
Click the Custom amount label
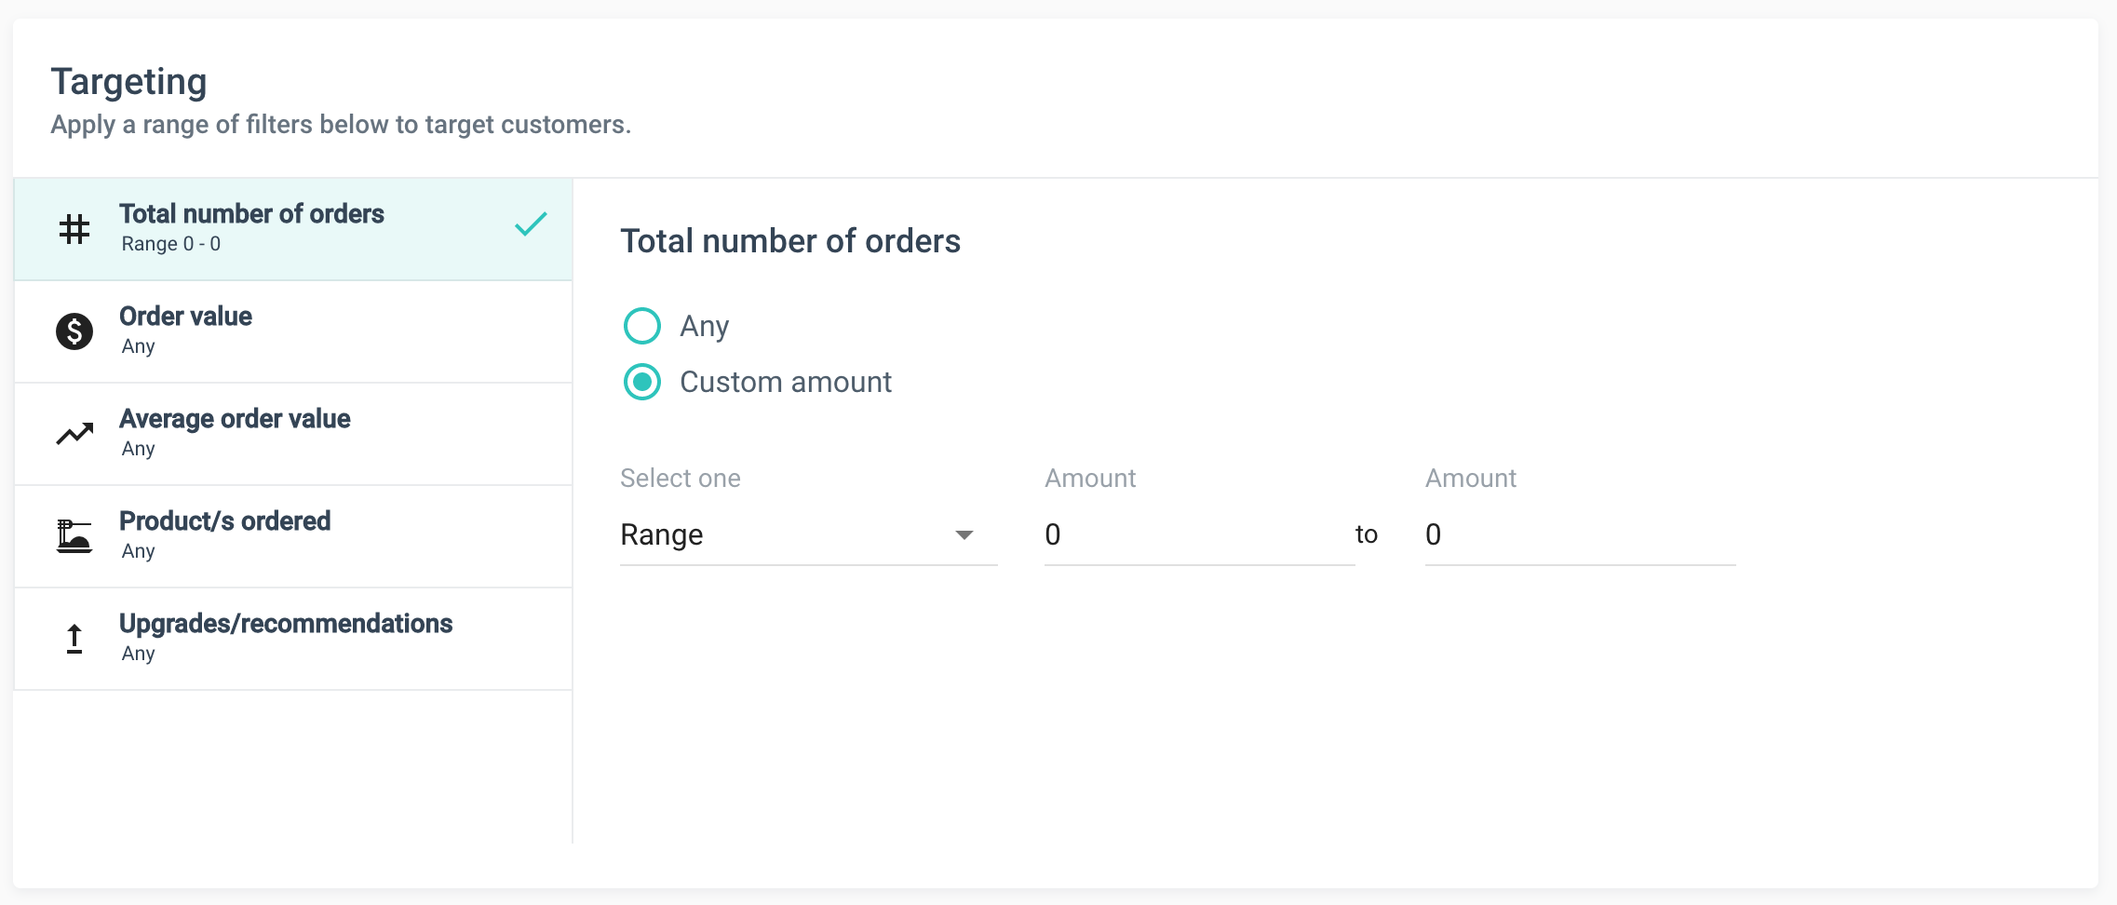click(x=785, y=382)
